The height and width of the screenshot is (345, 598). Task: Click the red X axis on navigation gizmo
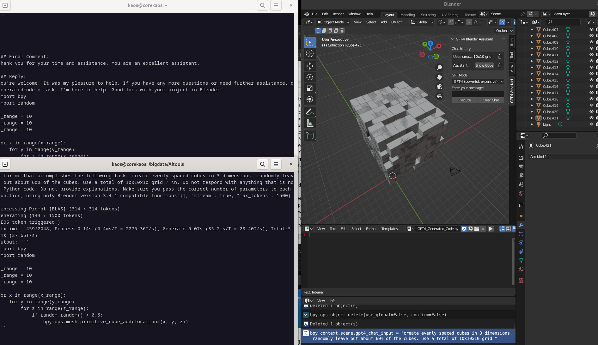439,46
